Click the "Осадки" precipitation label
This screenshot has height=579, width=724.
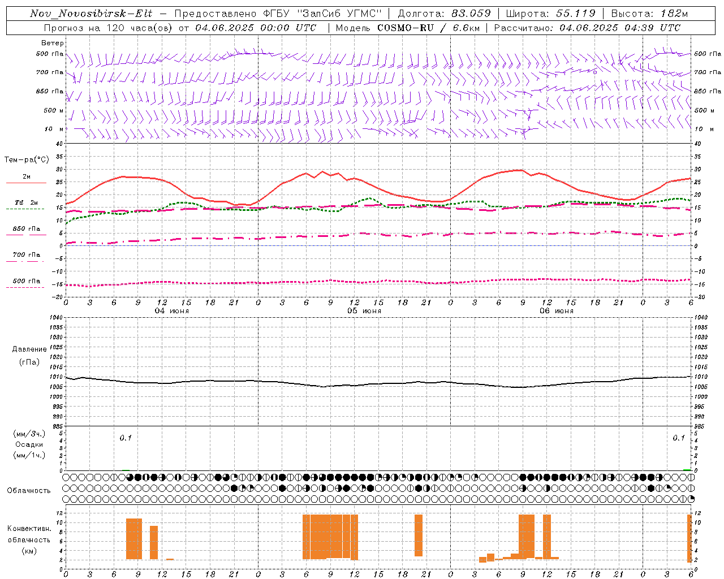click(29, 444)
